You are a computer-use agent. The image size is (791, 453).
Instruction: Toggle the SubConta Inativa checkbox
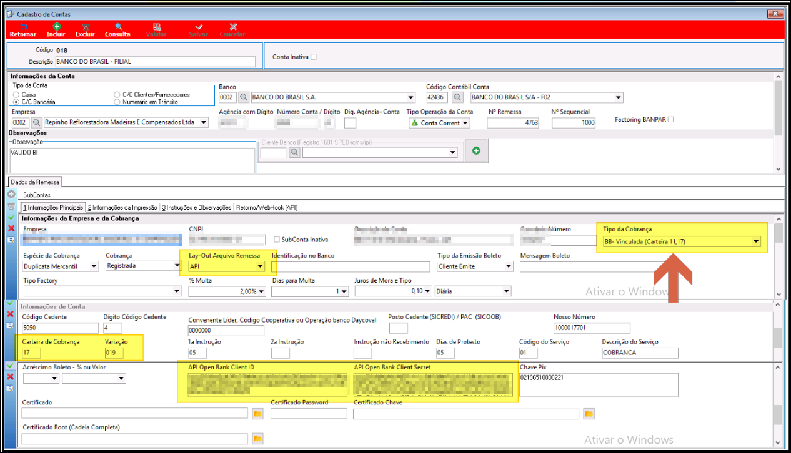click(277, 240)
